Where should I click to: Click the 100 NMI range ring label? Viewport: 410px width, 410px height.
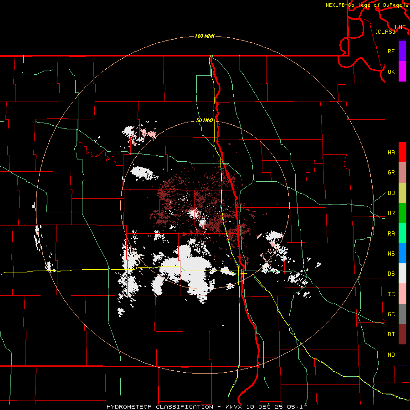pos(205,36)
